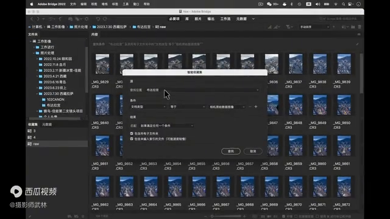Click the Apple menu icon
The image size is (390, 219).
32,4
